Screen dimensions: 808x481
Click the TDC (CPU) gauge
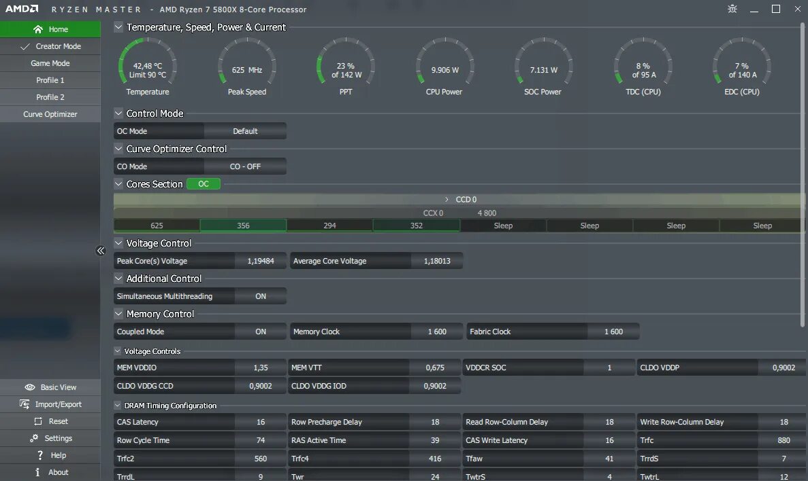tap(643, 67)
